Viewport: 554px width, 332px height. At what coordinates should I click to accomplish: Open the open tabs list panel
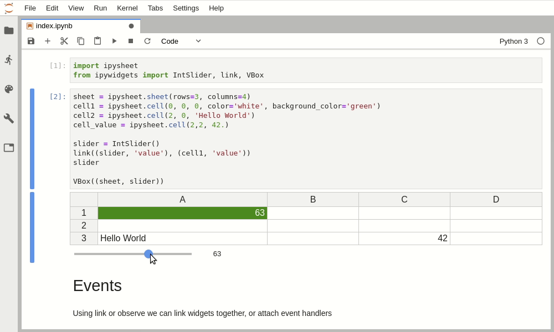pos(9,148)
